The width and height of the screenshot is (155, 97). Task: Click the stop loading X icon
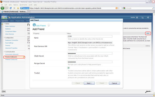[14, 8]
